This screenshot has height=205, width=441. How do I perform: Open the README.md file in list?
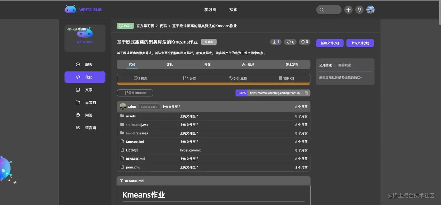point(135,159)
